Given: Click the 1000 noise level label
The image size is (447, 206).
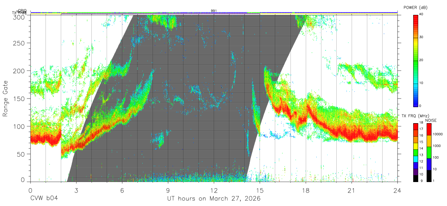Looking at the screenshot, I should (x=438, y=146).
